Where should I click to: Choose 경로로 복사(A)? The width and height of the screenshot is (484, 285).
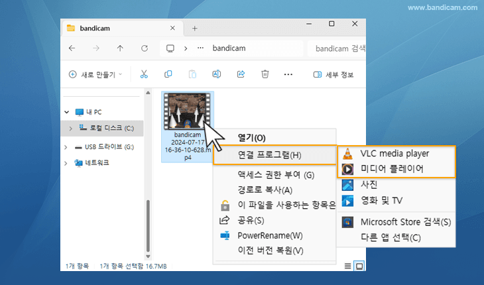[x=265, y=190]
